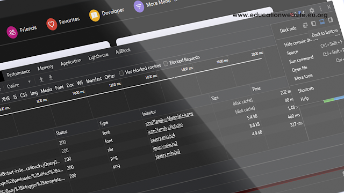Filter requests by WS
The height and width of the screenshot is (193, 344).
80,83
